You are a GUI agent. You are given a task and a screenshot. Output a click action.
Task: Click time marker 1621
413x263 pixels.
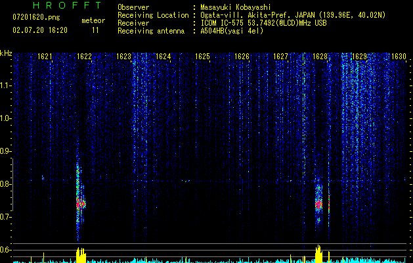pyautogui.click(x=45, y=56)
